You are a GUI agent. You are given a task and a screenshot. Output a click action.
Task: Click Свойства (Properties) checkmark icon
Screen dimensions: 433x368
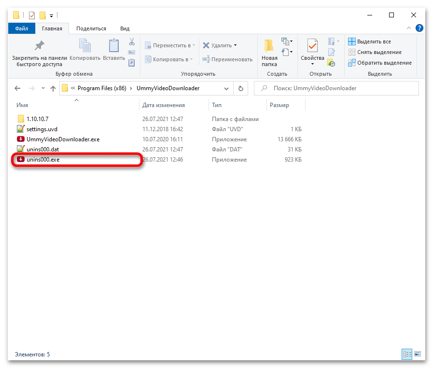tap(312, 45)
